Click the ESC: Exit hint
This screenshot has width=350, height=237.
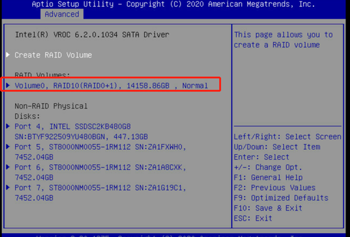(x=253, y=218)
